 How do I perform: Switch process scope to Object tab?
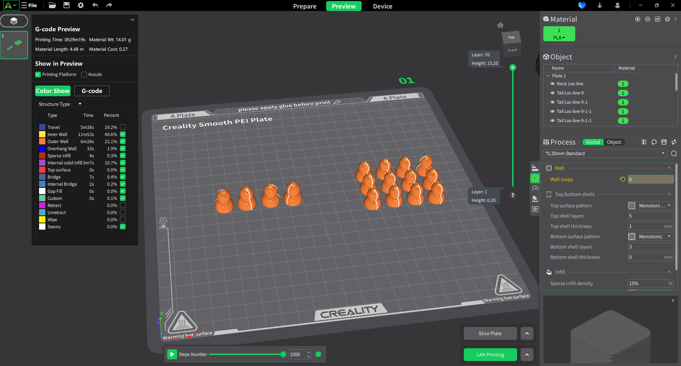point(614,142)
